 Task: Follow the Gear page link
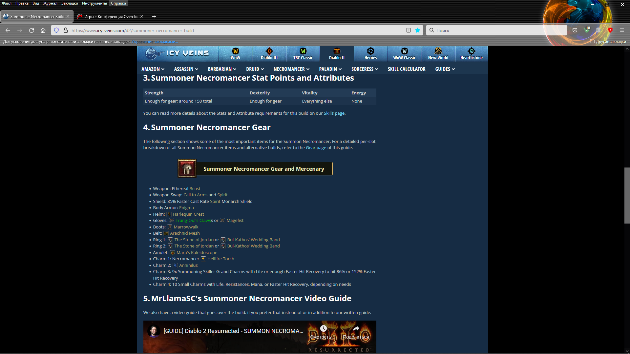click(x=316, y=148)
